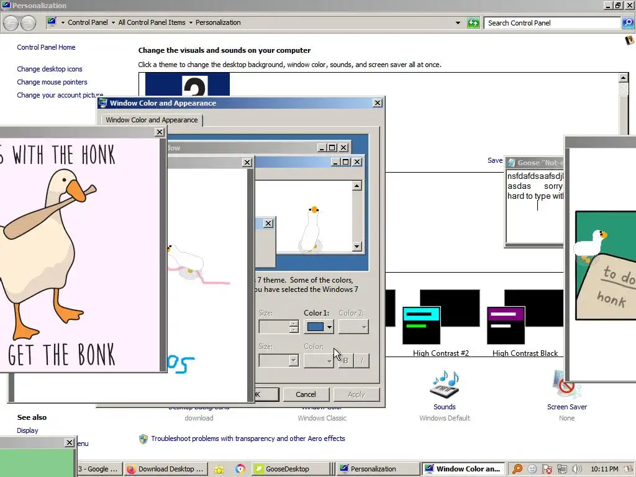Open the network tray icon

tap(561, 470)
